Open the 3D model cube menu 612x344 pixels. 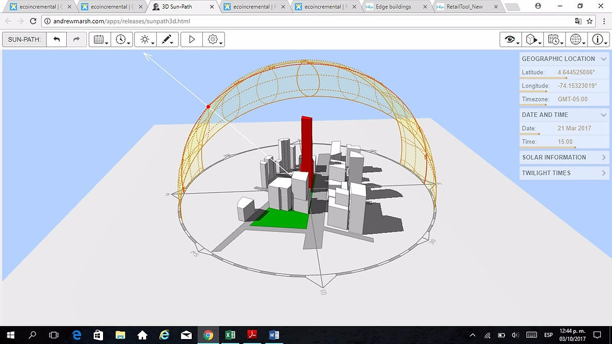[x=533, y=39]
